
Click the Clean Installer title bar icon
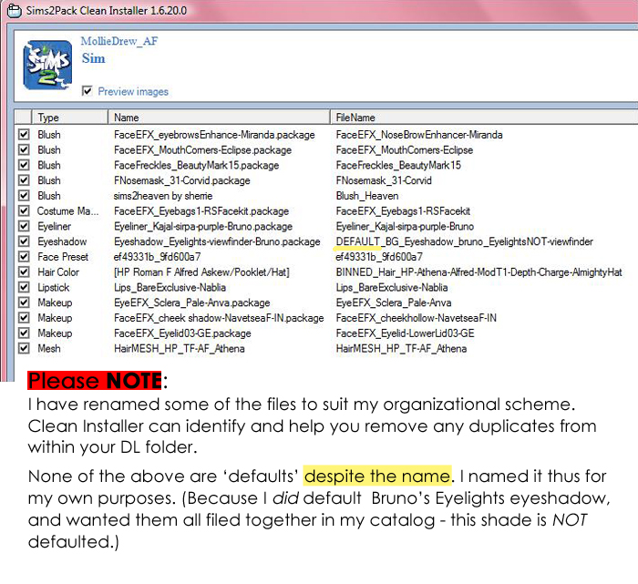(x=15, y=11)
